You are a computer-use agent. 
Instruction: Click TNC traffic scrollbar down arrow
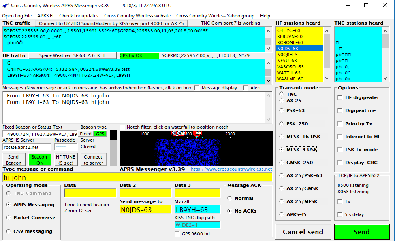[268, 48]
